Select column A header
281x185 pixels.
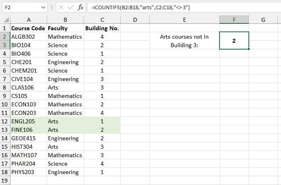click(28, 20)
